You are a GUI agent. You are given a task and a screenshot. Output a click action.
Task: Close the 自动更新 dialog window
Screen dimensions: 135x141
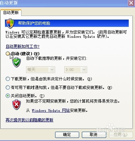(x=131, y=3)
